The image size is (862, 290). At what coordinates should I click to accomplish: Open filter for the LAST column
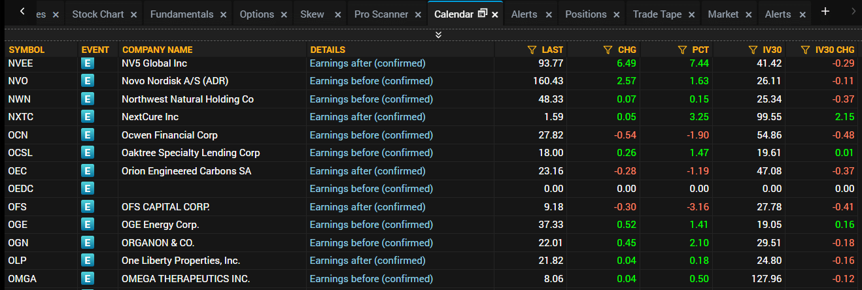(x=532, y=50)
